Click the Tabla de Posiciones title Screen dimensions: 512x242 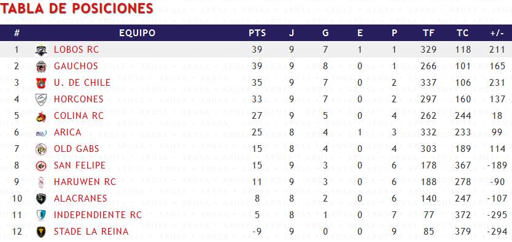tap(77, 9)
